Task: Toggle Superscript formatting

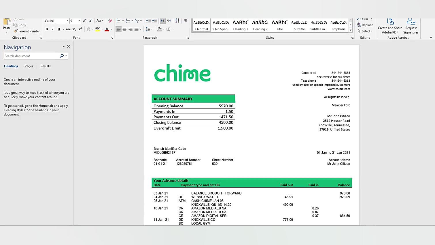Action: (x=80, y=29)
